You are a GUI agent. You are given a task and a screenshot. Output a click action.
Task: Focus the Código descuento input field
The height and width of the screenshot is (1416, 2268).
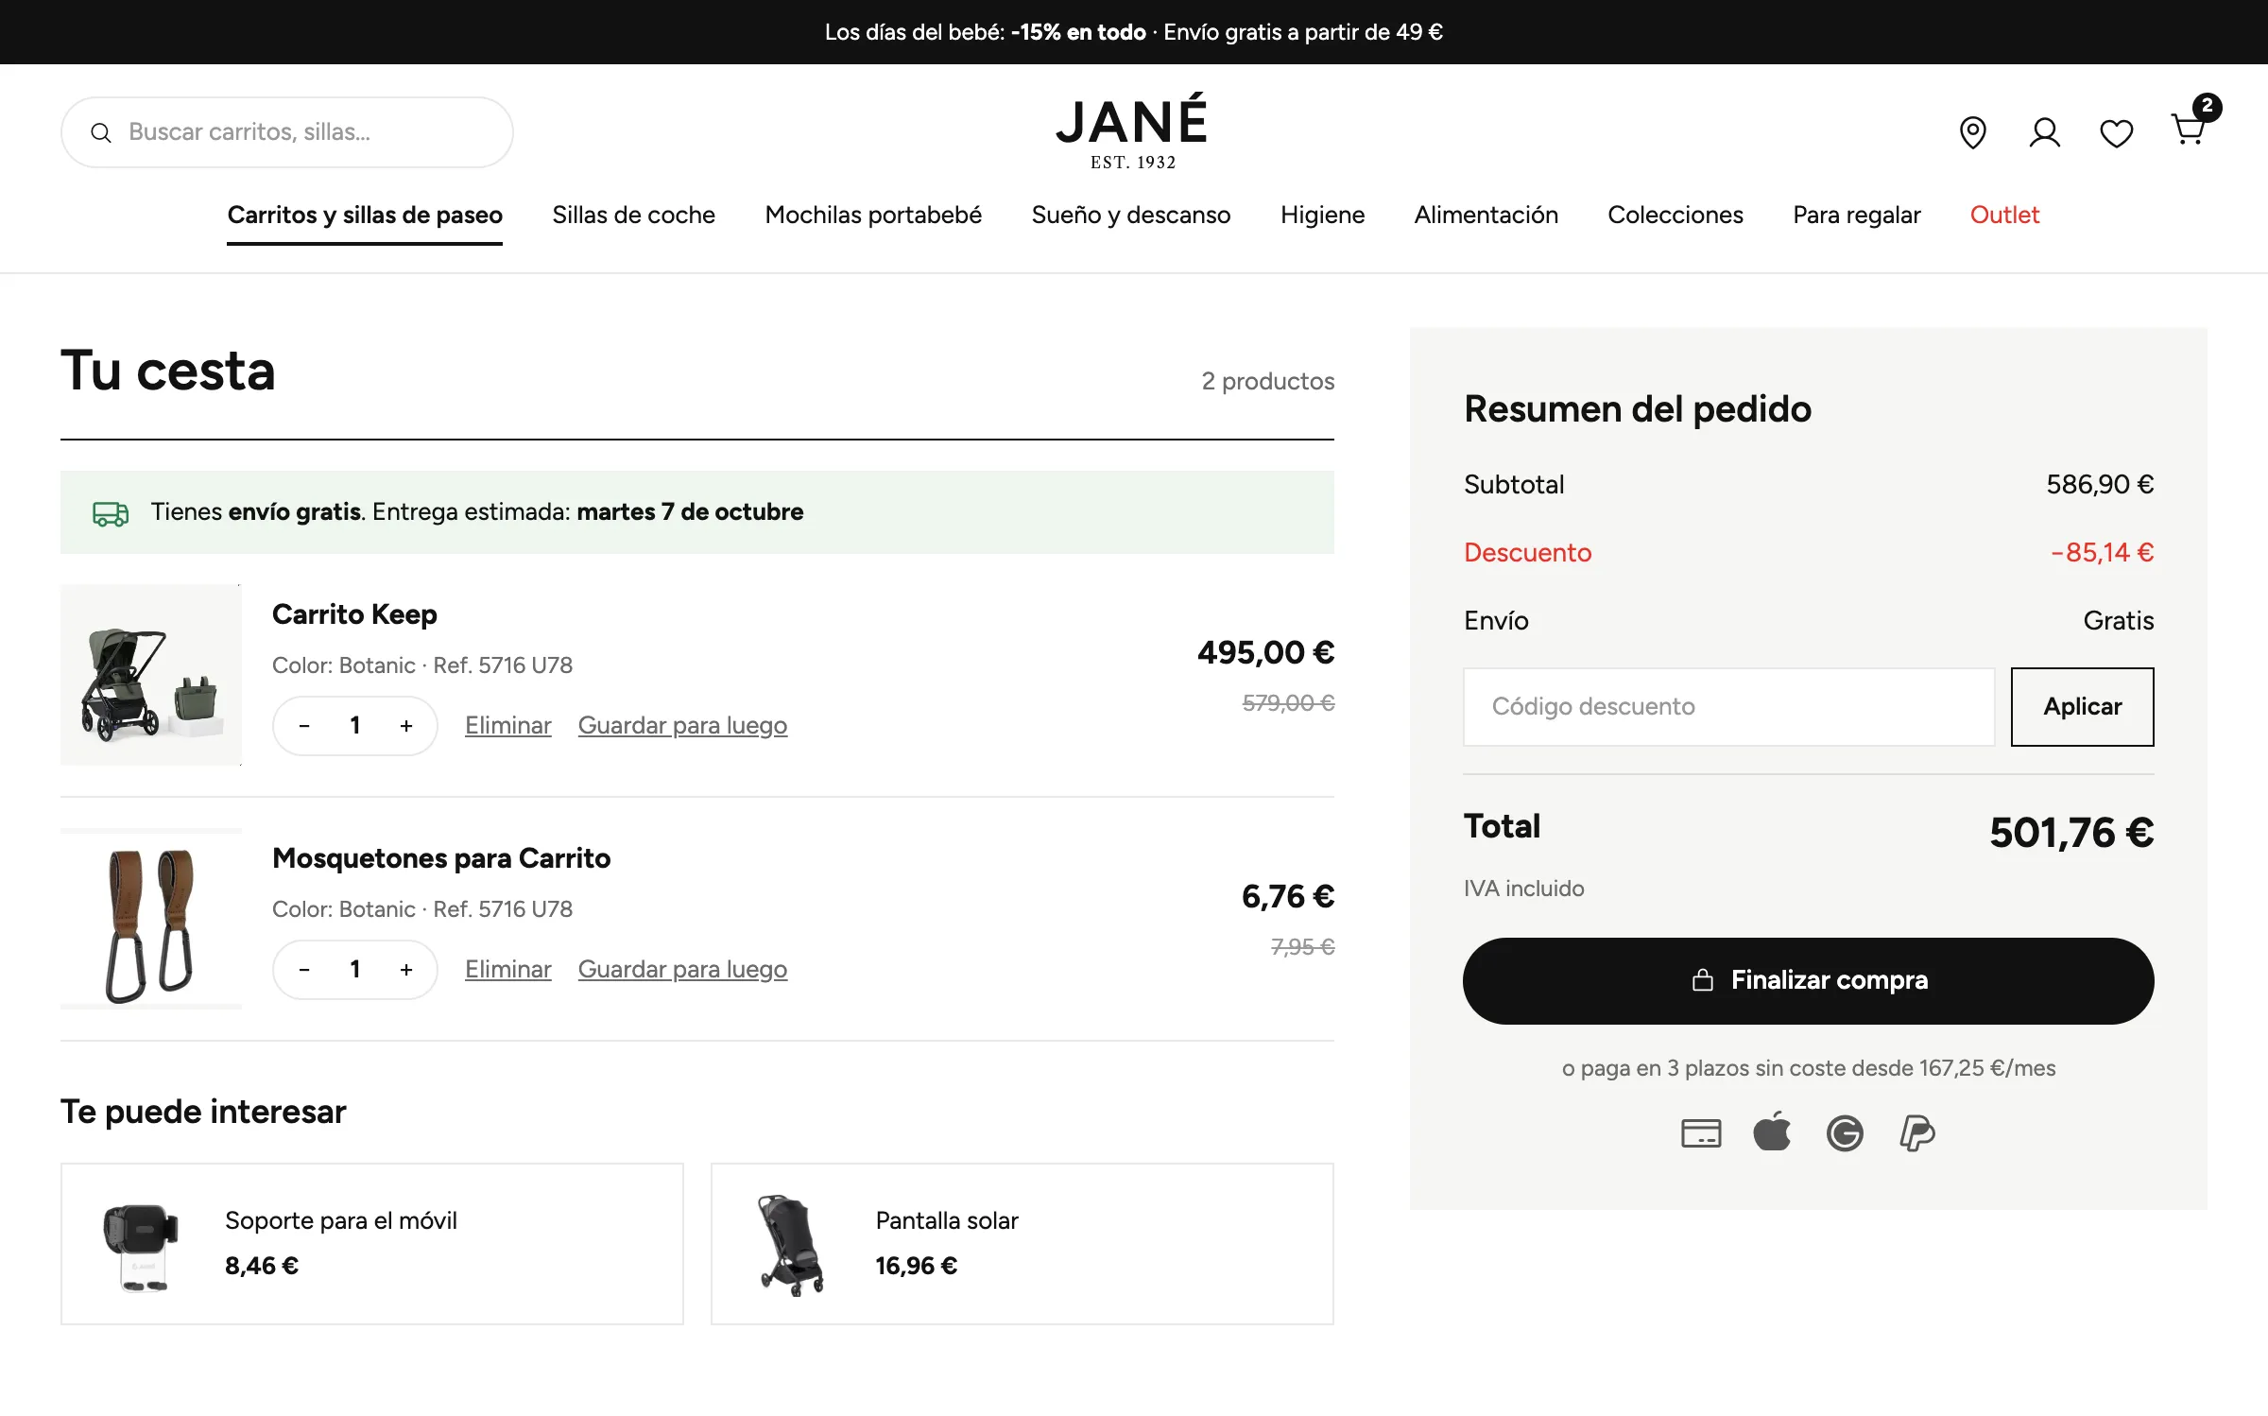(x=1728, y=706)
